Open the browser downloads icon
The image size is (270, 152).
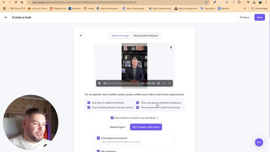pyautogui.click(x=254, y=2)
